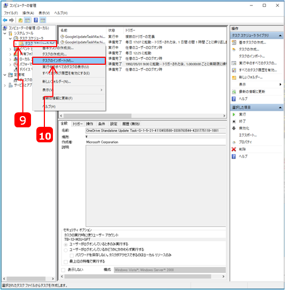This screenshot has width=285, height=290.
Task: Click ヘルプ under タスク スケジューラ ライブラリ section
Action: point(243,99)
